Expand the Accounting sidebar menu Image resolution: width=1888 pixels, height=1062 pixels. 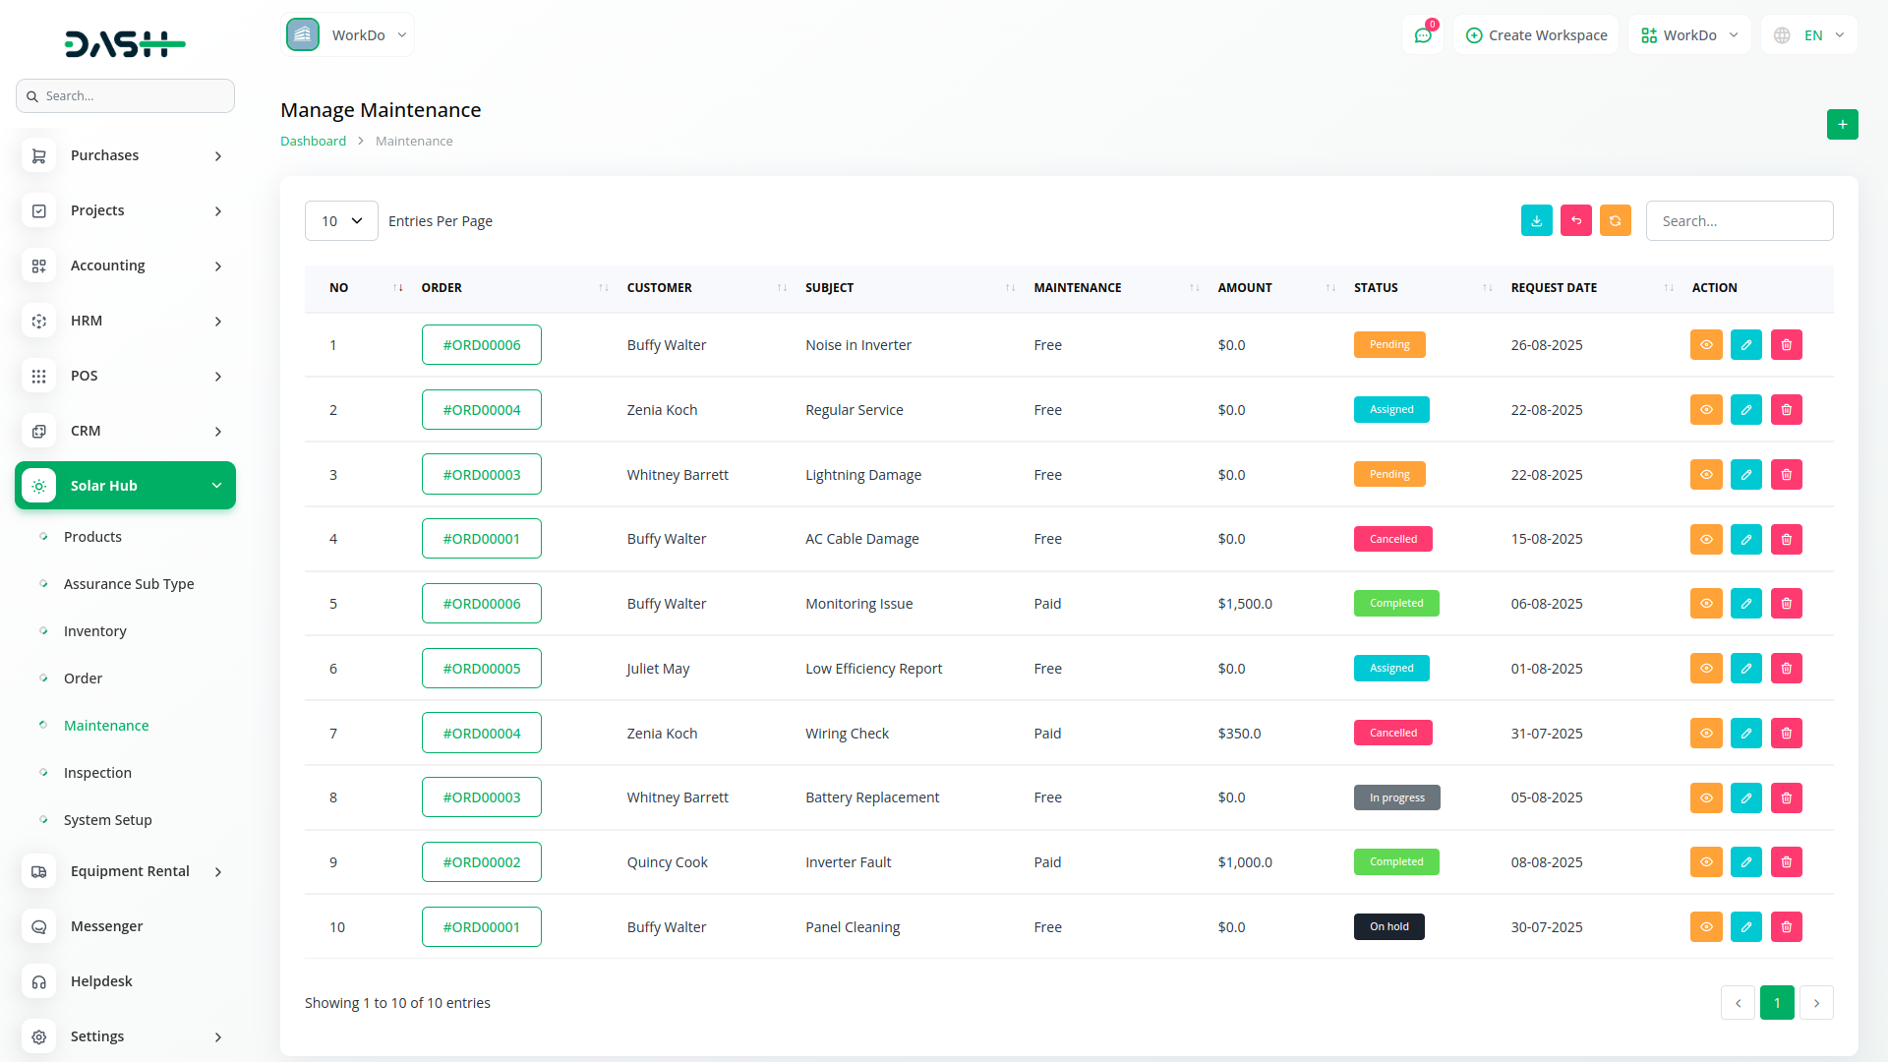(x=126, y=265)
